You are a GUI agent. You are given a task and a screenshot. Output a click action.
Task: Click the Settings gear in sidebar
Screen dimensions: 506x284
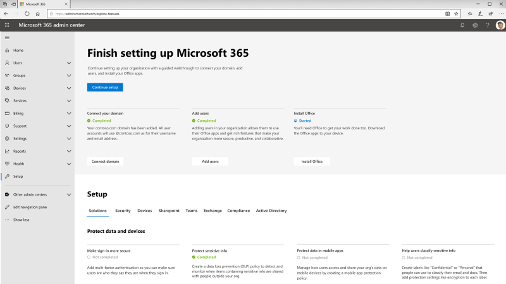[7, 138]
